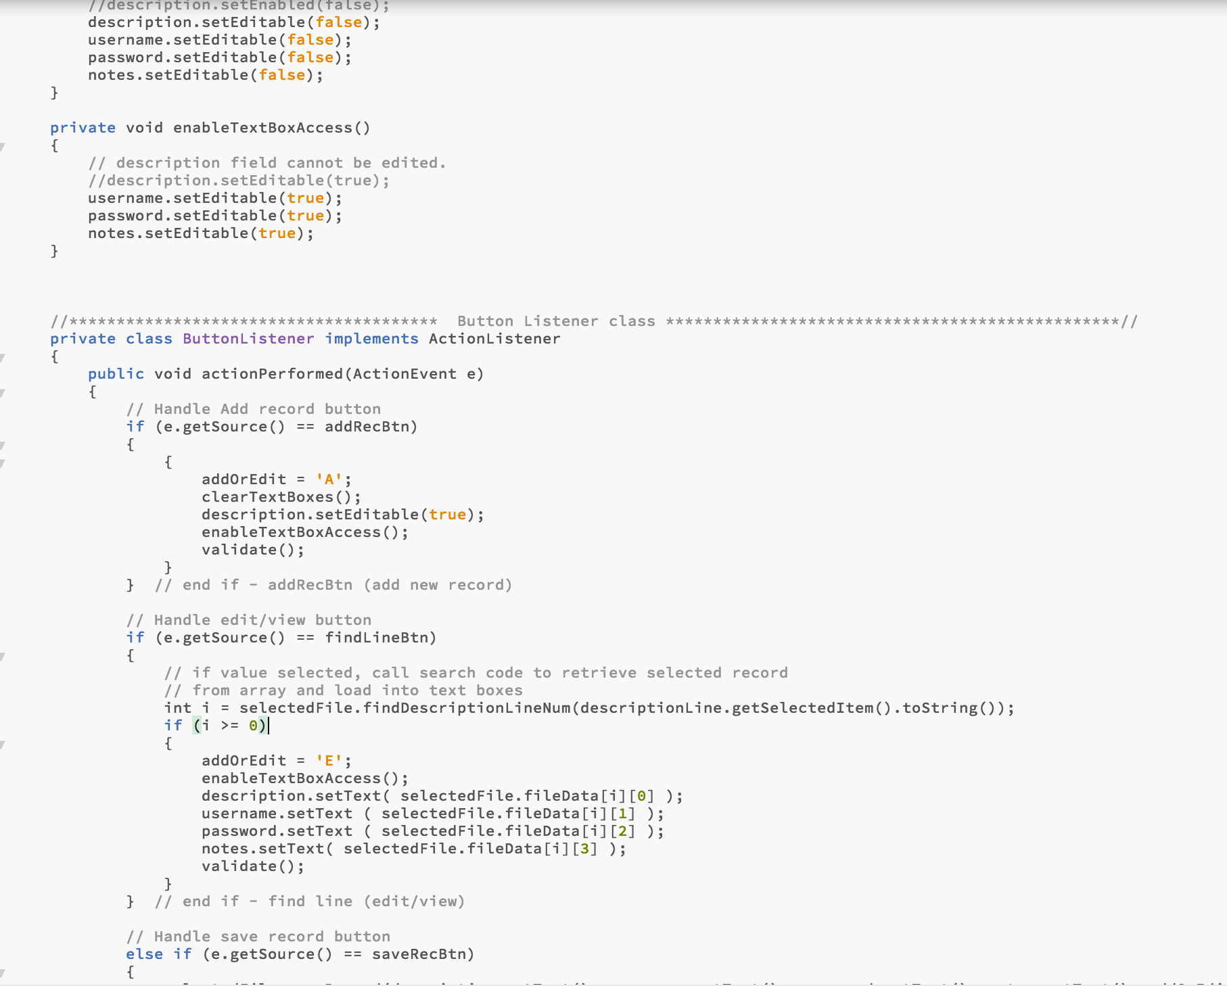Collapse the inner braces fold arrow
The width and height of the screenshot is (1227, 986).
click(x=4, y=463)
